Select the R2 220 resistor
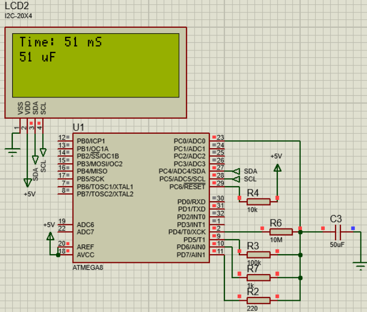Image resolution: width=367 pixels, height=312 pixels. [x=259, y=300]
